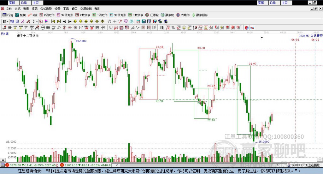Select the crosshair cursor tool

coord(115,21)
